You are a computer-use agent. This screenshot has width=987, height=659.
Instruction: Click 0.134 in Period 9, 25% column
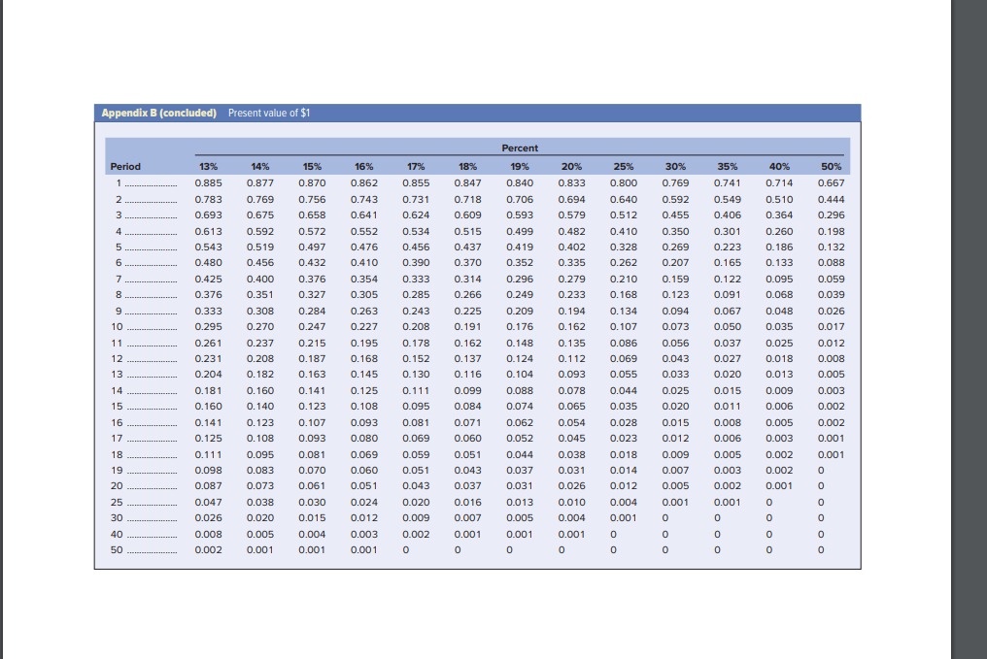tap(624, 312)
